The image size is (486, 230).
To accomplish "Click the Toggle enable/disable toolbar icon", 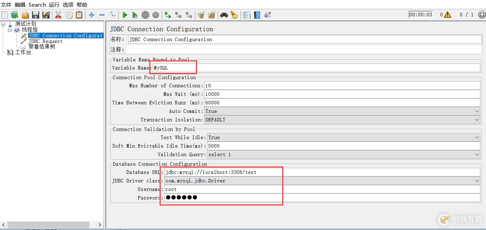I will [112, 15].
